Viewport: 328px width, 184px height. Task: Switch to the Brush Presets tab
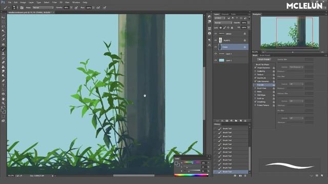point(265,55)
